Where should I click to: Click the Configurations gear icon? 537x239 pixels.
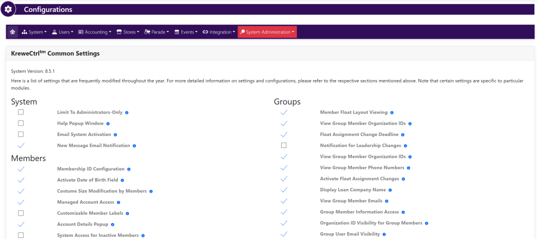click(8, 9)
